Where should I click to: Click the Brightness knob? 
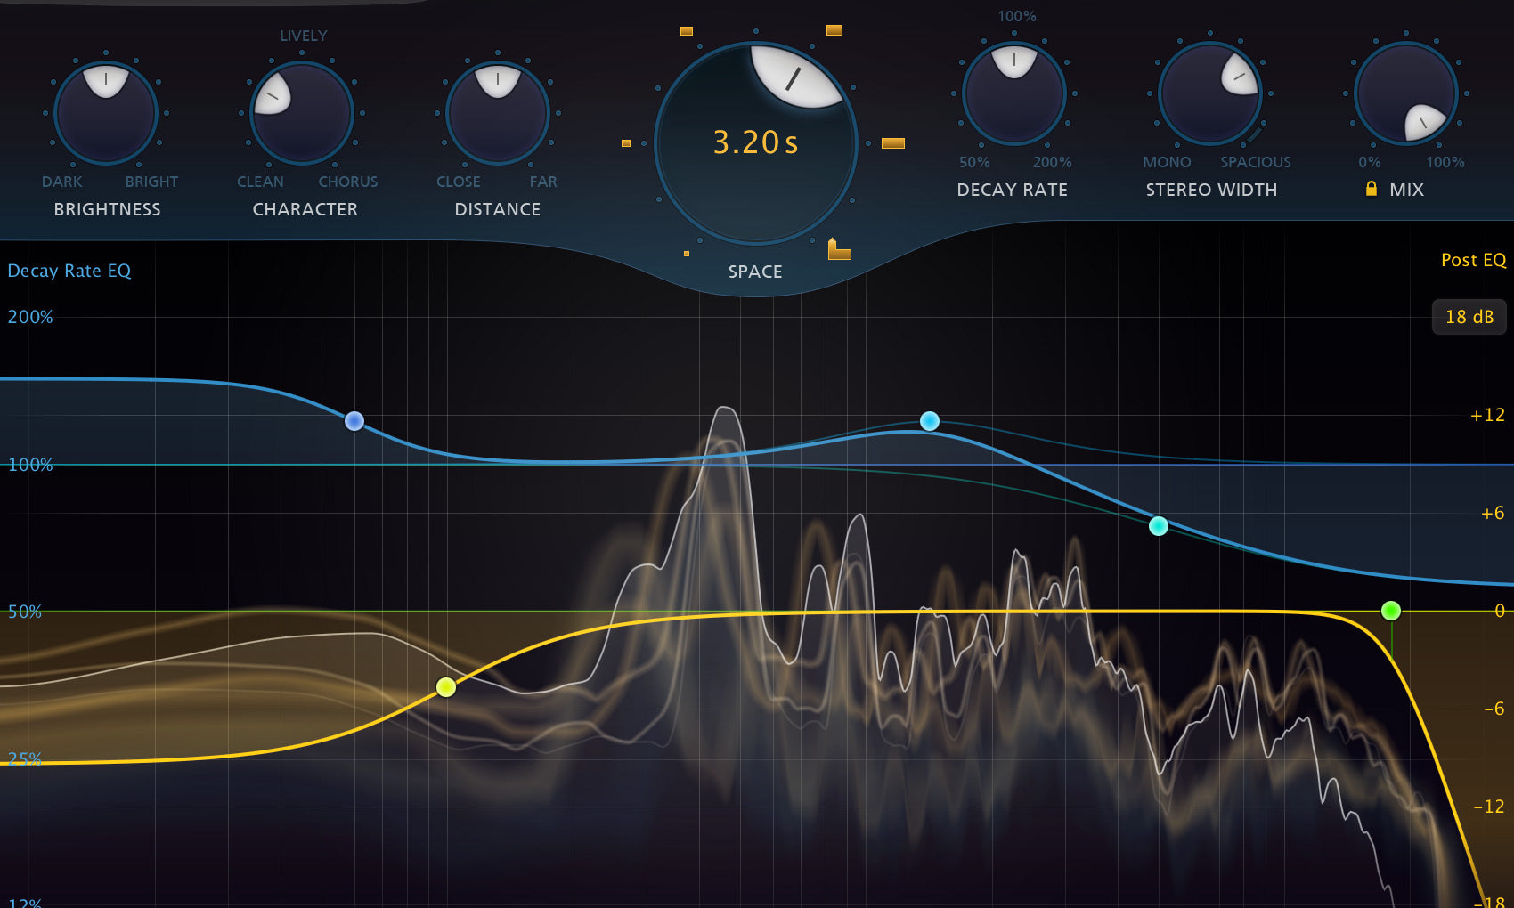tap(106, 113)
